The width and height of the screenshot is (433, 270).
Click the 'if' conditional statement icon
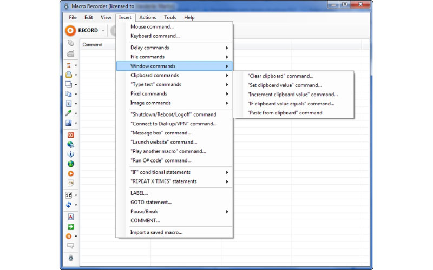[x=69, y=195]
